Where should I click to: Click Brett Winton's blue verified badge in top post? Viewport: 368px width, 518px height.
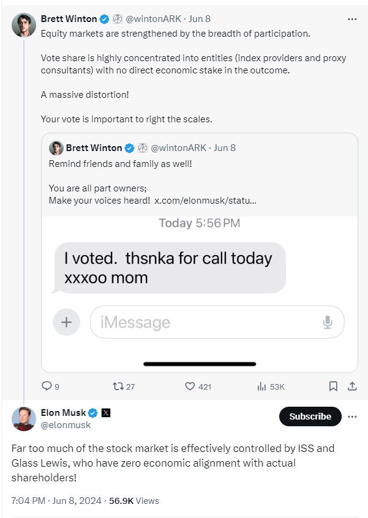(x=105, y=19)
